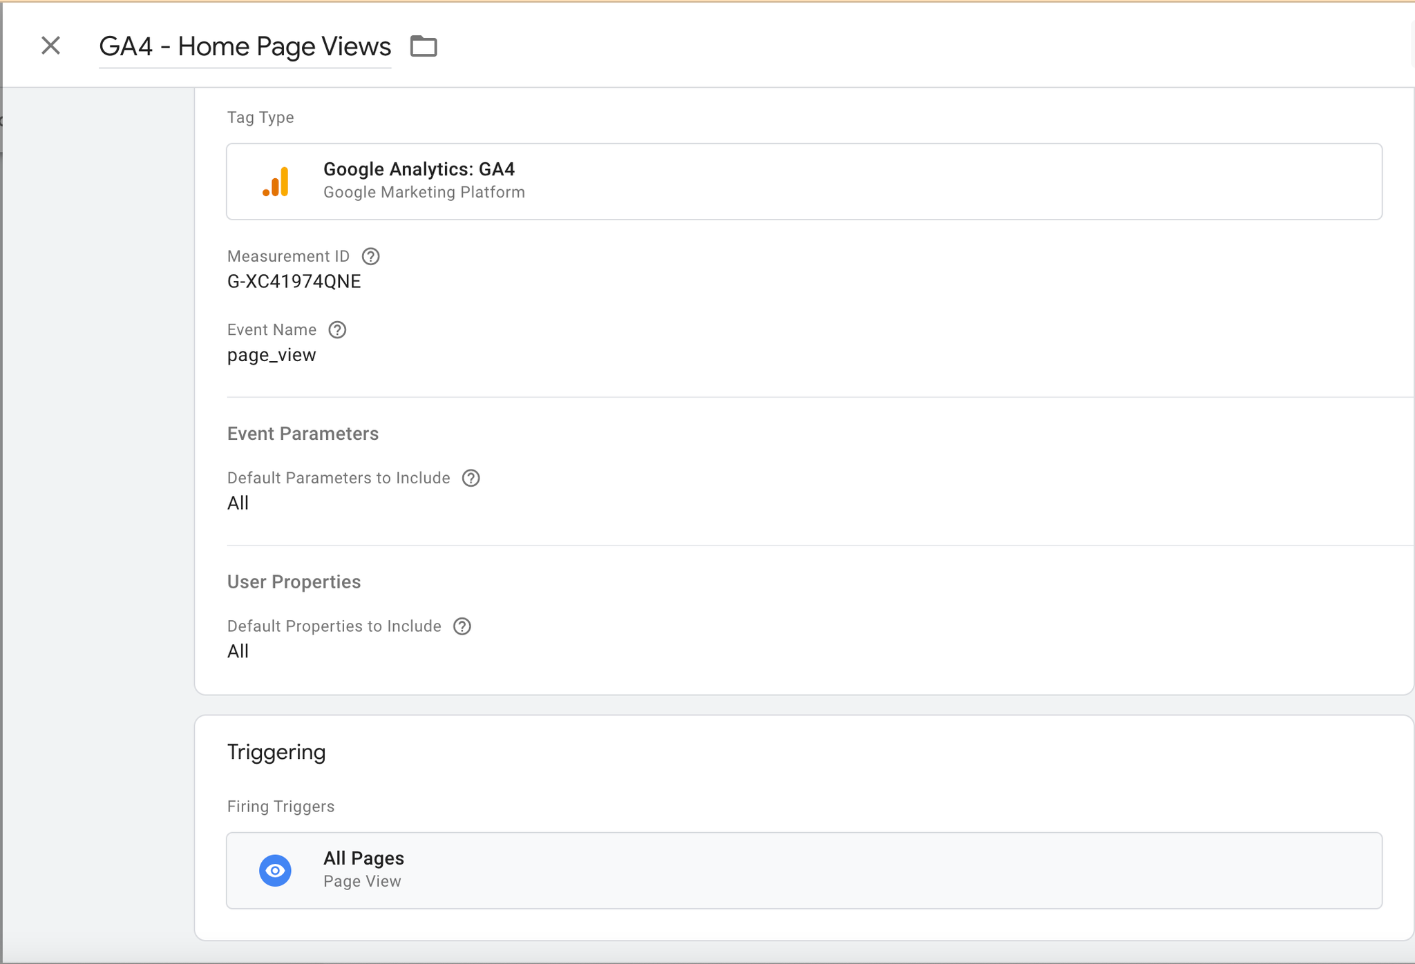Screen dimensions: 1415x964
Task: Open help icon for Event Name
Action: pyautogui.click(x=337, y=330)
